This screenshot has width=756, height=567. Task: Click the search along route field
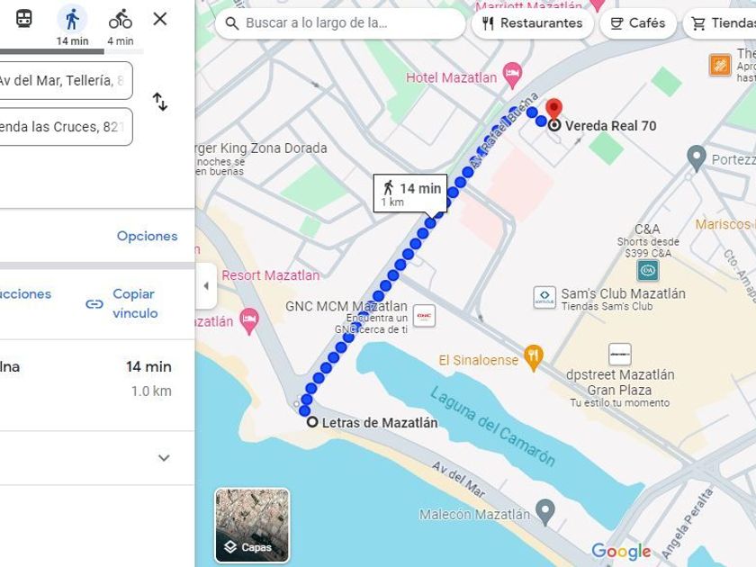pos(340,23)
